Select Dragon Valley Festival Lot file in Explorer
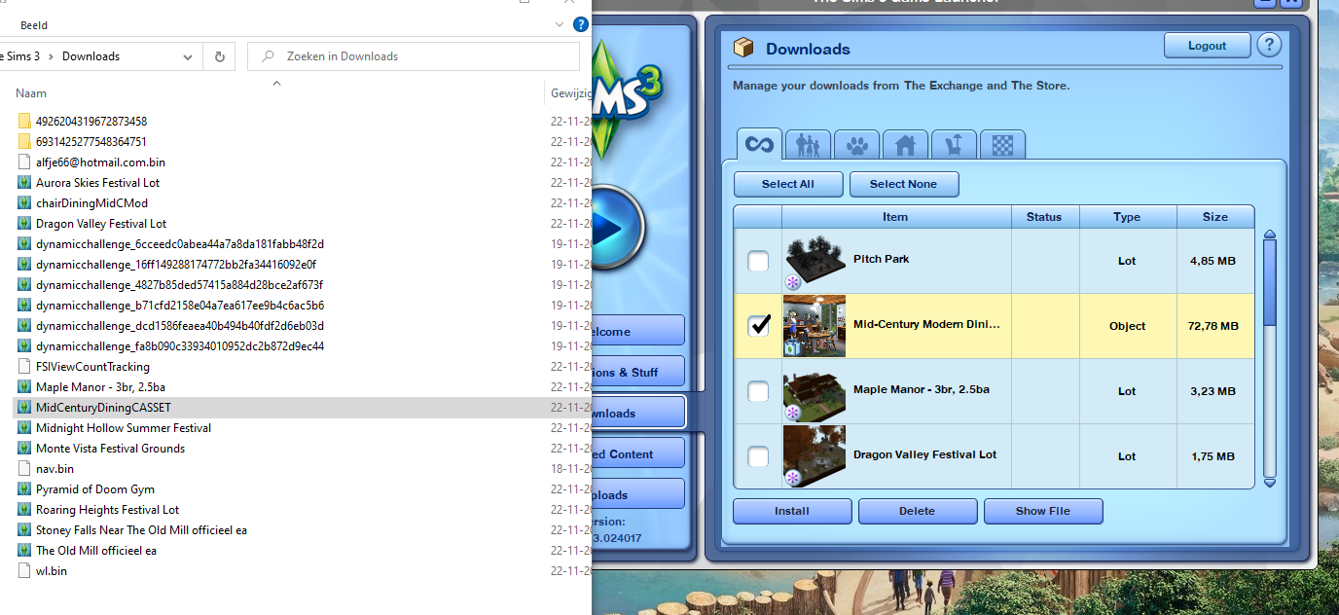Screen dimensions: 1339x615 [x=101, y=224]
